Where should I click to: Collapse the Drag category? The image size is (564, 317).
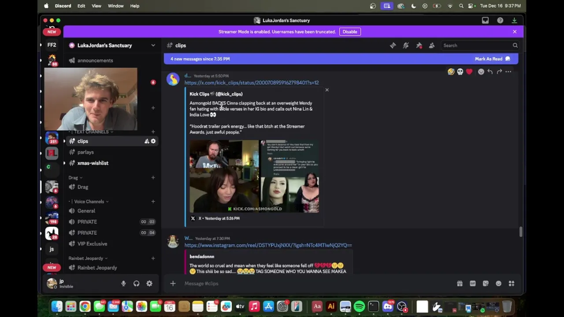75,178
